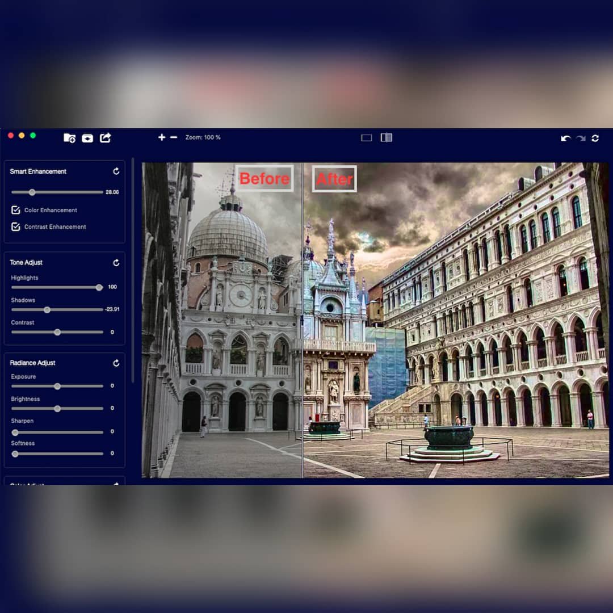The width and height of the screenshot is (613, 613).
Task: Click the Zoom: 100 % label
Action: pos(203,137)
